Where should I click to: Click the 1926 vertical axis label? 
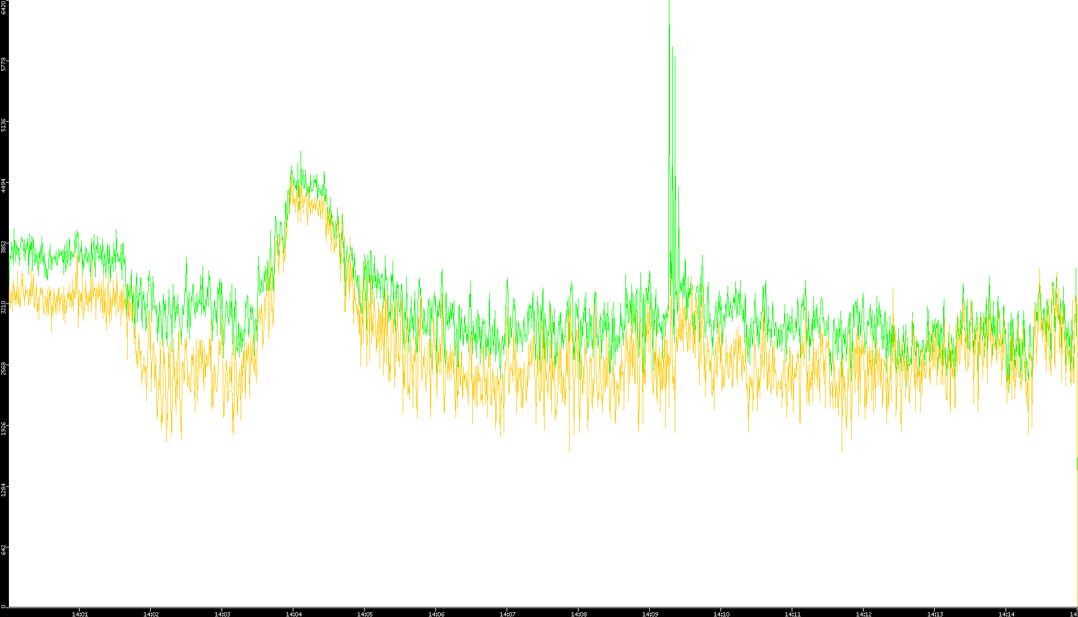click(x=4, y=429)
